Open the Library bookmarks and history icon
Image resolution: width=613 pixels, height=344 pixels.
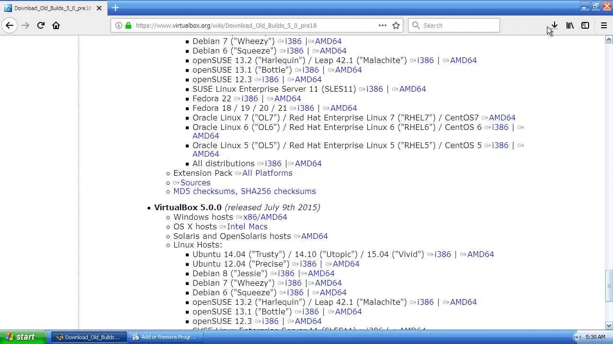click(x=570, y=25)
